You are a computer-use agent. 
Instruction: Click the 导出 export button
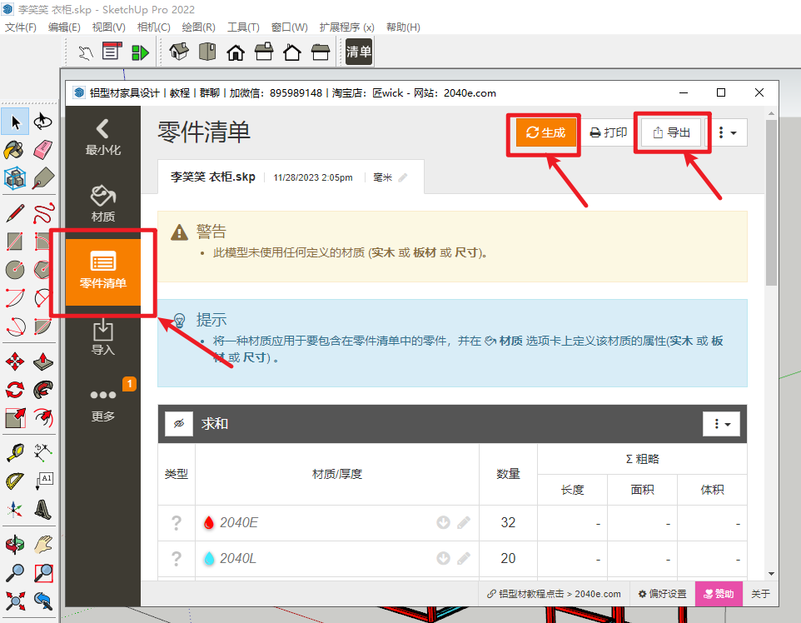click(x=672, y=132)
